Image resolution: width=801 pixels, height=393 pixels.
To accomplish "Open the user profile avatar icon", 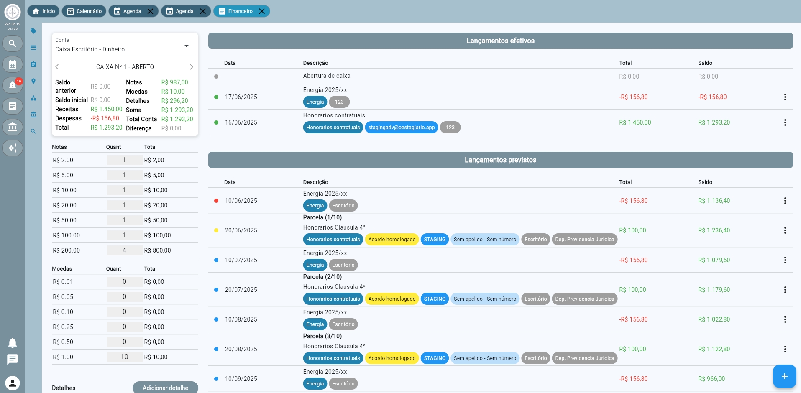I will (x=13, y=383).
